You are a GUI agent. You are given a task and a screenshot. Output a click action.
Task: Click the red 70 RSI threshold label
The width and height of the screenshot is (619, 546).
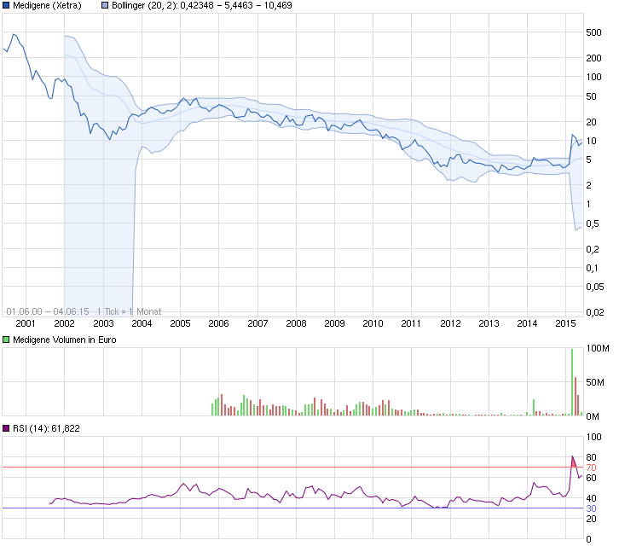[x=590, y=468]
